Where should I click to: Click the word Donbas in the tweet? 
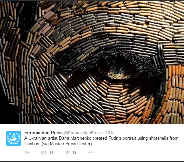(x=32, y=144)
